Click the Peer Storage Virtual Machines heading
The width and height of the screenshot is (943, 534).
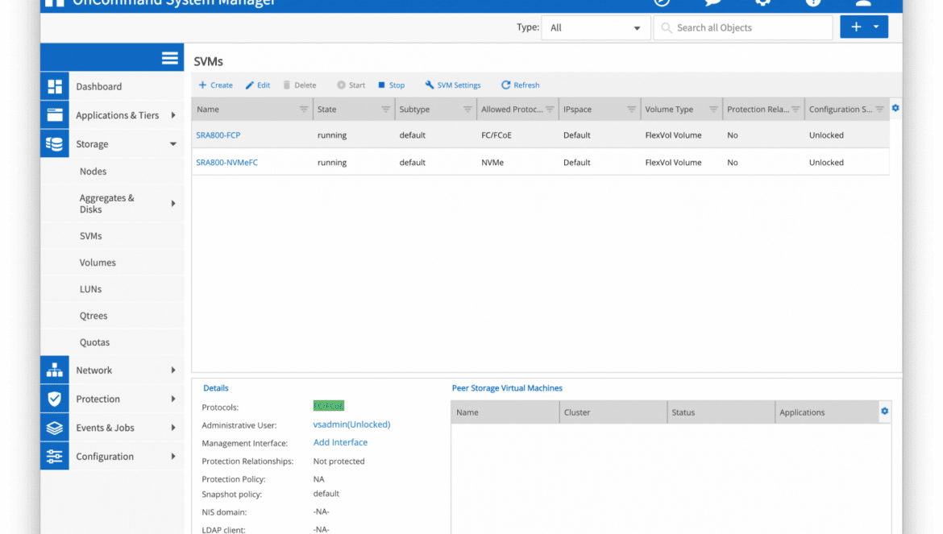507,388
